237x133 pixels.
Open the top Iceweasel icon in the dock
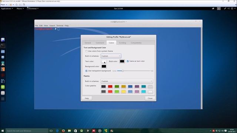pyautogui.click(x=3, y=40)
